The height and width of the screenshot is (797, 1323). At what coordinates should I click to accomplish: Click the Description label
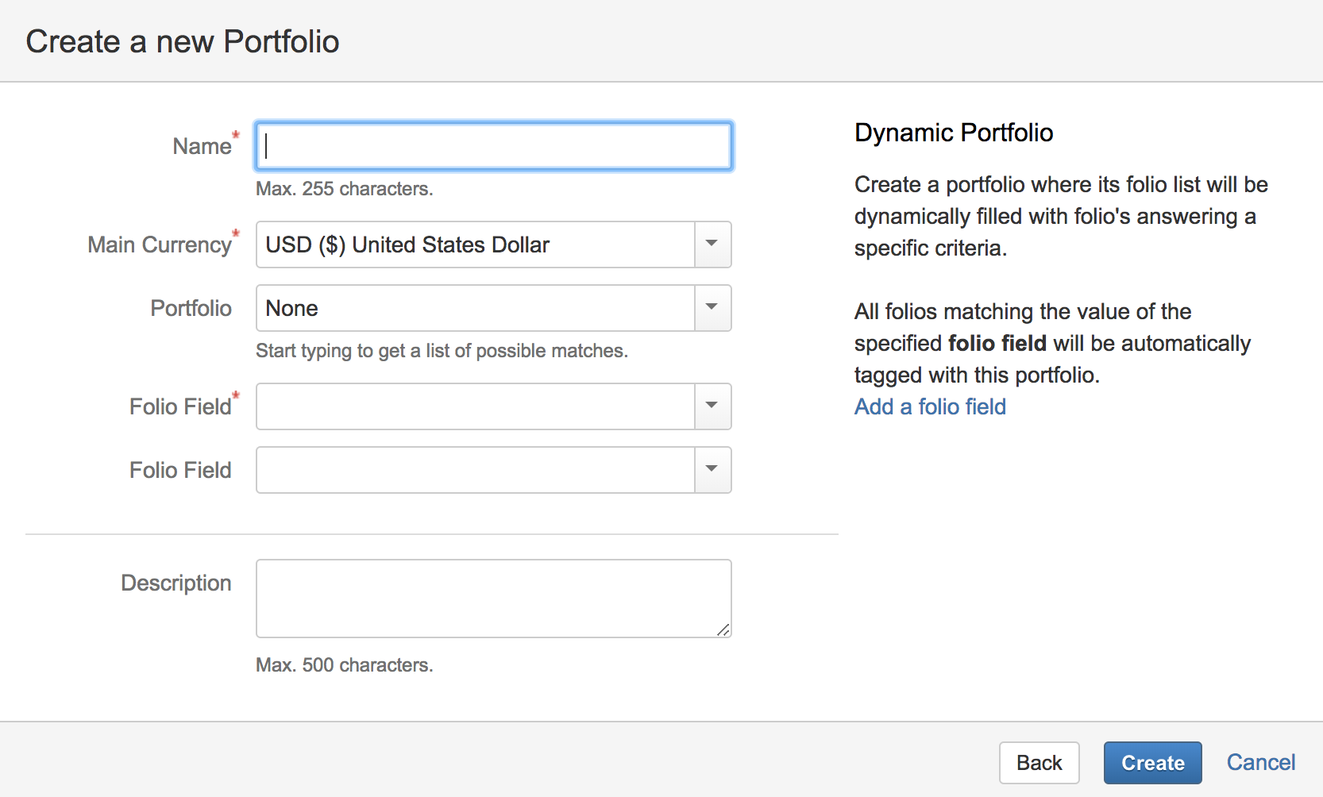(175, 583)
